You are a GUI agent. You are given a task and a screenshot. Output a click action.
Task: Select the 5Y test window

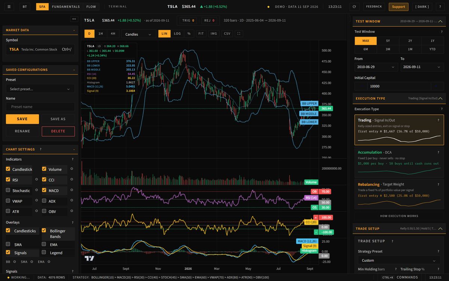(x=388, y=40)
